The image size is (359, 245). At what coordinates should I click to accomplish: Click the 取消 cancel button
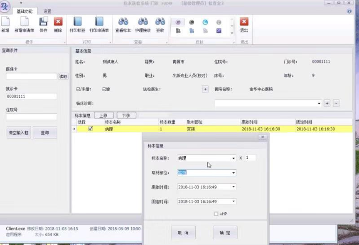tap(183, 233)
